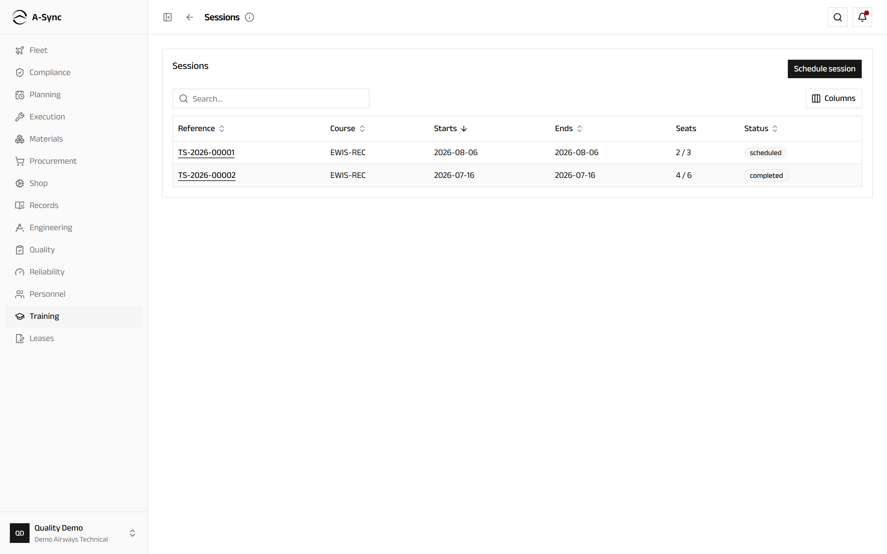Open global search magnifier icon

[837, 17]
